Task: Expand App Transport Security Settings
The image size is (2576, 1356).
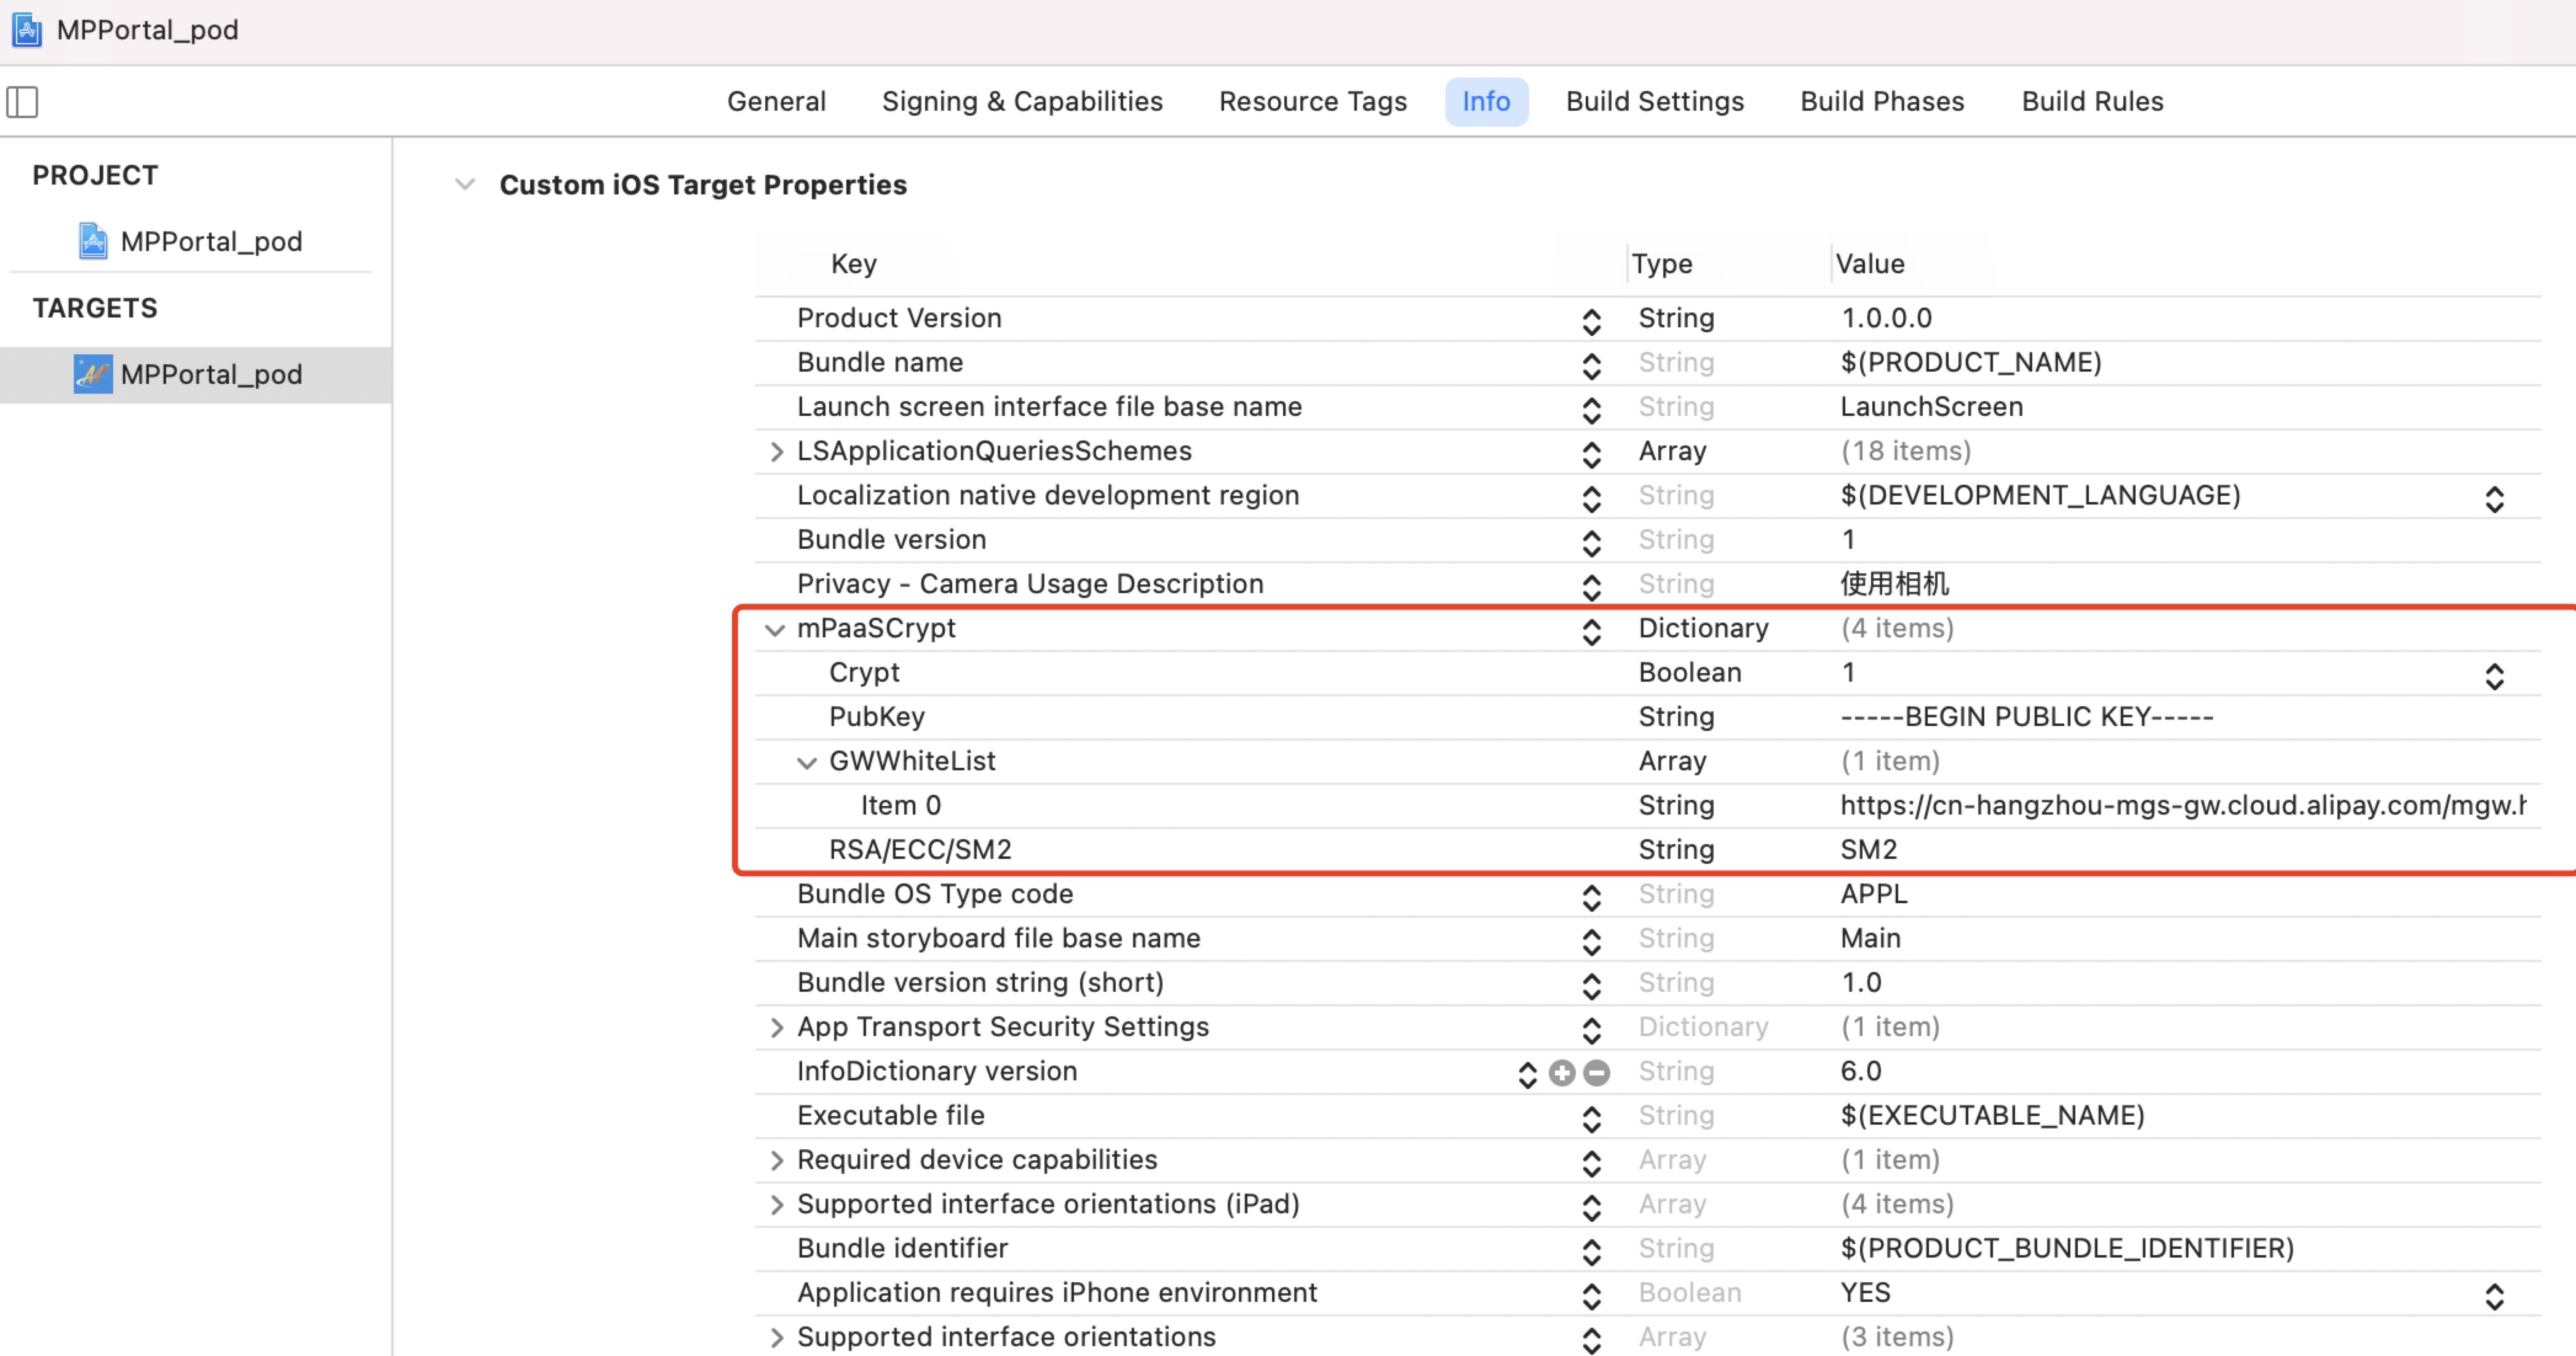Action: [x=776, y=1028]
